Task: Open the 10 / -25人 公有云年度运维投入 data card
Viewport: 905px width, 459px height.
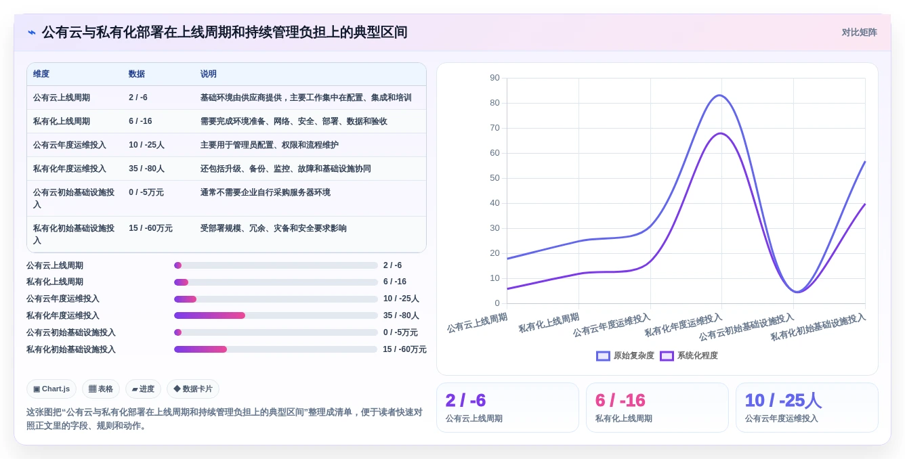Action: (x=807, y=408)
